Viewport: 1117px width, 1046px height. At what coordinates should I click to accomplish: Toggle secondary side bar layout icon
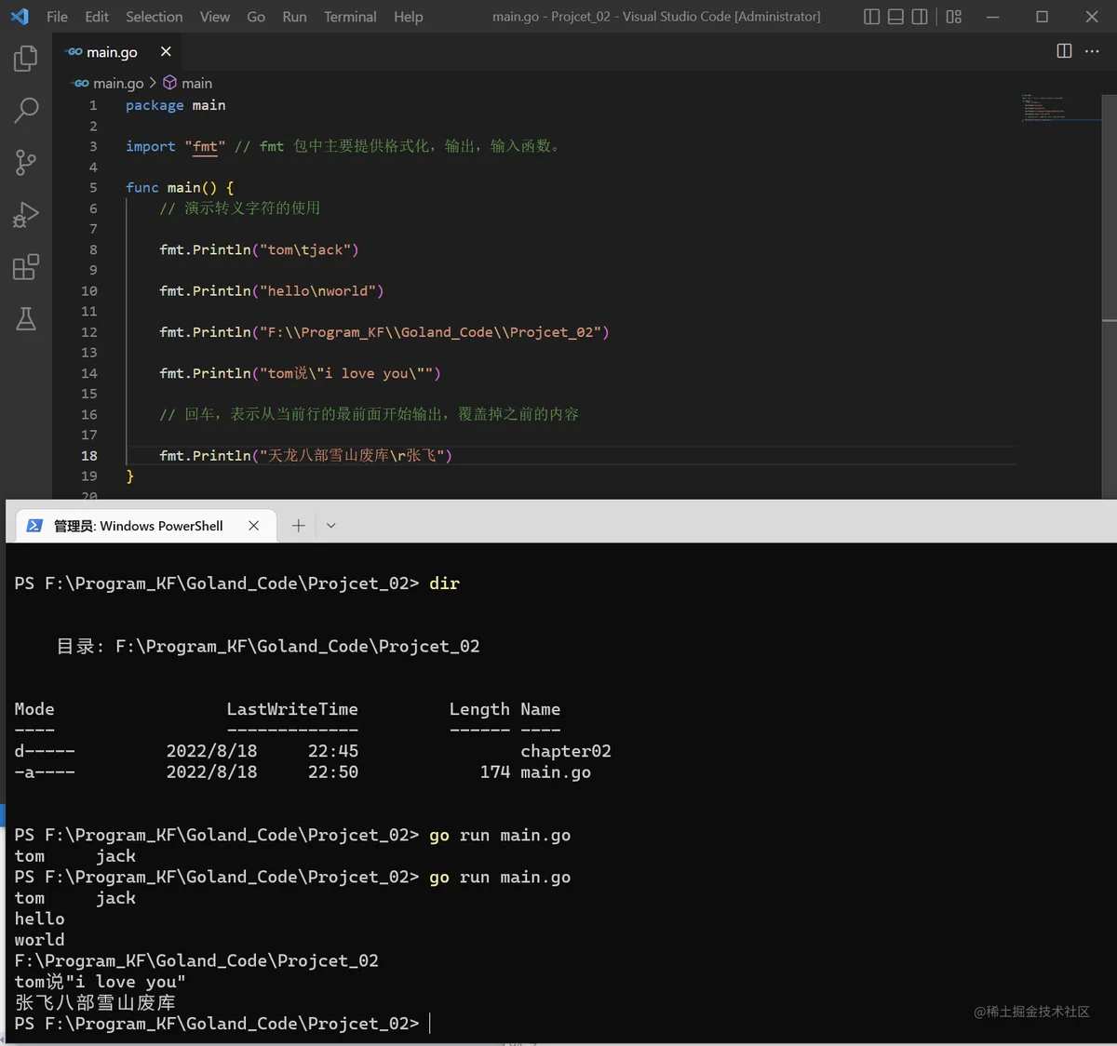920,17
